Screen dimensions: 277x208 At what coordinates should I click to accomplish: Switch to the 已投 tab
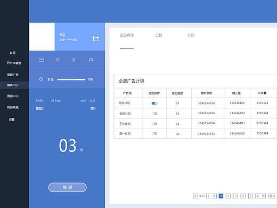coord(159,35)
